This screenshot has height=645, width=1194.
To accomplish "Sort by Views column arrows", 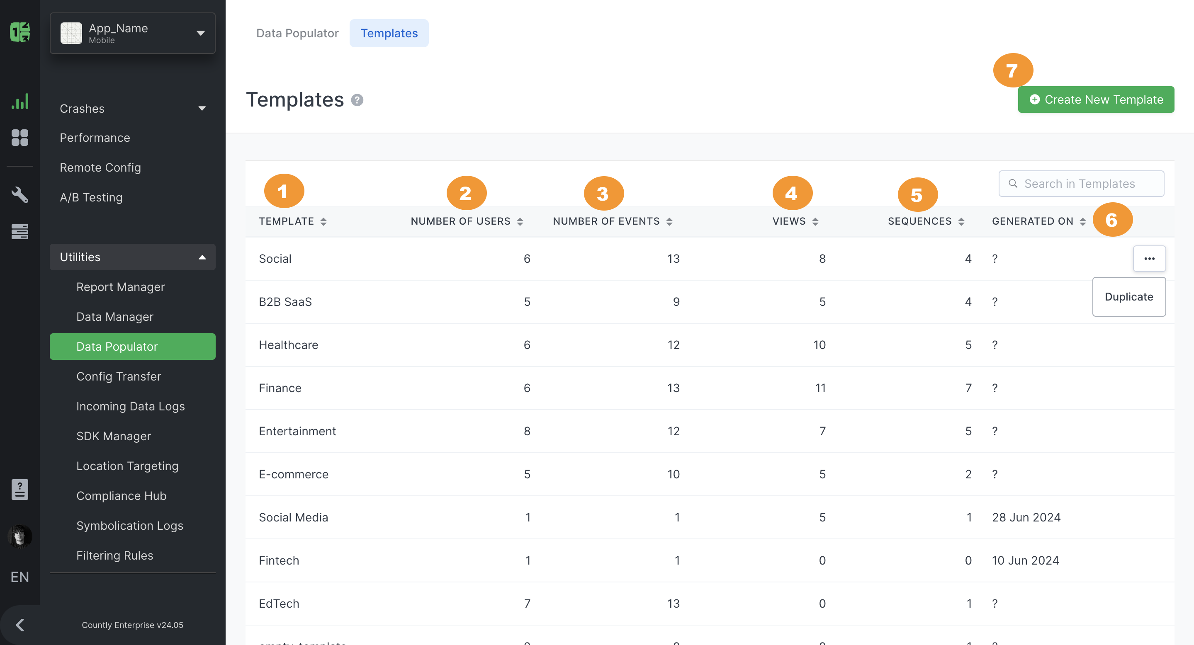I will pos(815,221).
